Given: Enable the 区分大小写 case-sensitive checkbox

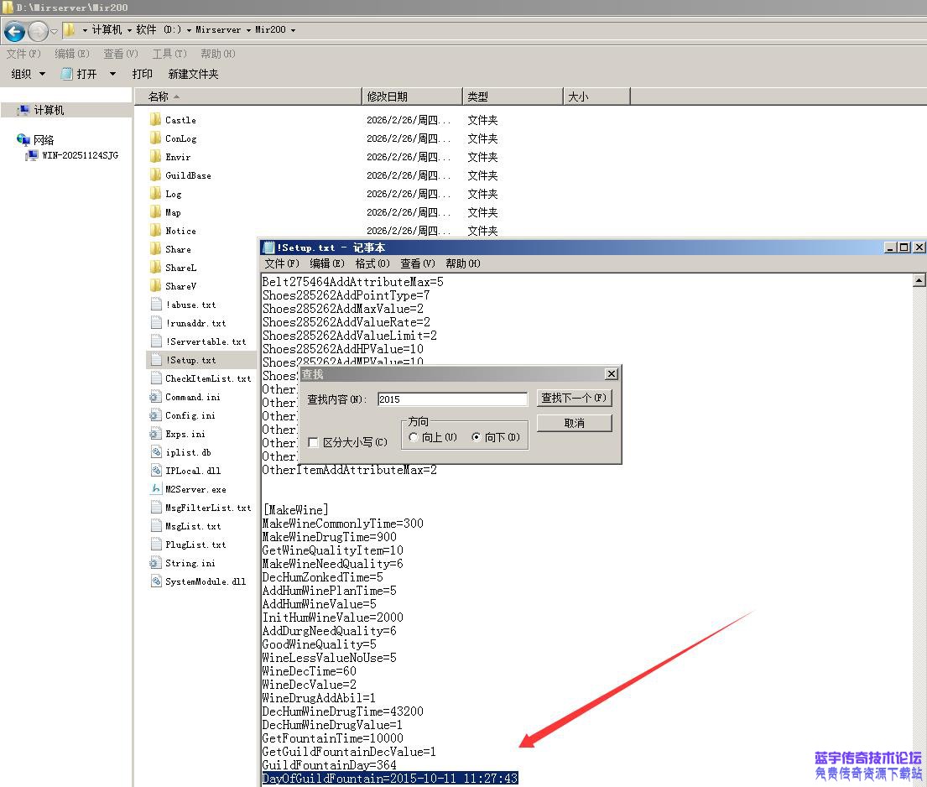Looking at the screenshot, I should pos(313,442).
